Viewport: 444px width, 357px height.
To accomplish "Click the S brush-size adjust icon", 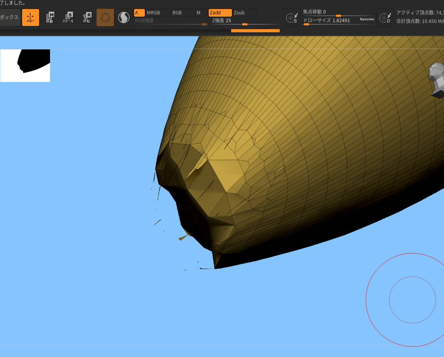I will [292, 17].
